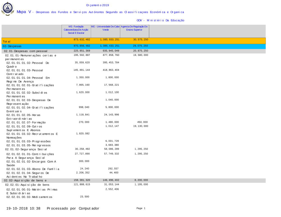Screen dimensions: 281x217
Task: Click the 'Orçamento 2019' heading
Action: [98, 5]
